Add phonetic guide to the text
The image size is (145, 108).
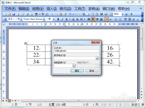pos(125,19)
